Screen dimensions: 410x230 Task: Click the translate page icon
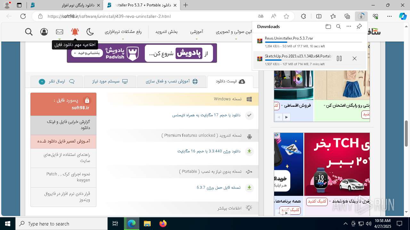tap(261, 16)
